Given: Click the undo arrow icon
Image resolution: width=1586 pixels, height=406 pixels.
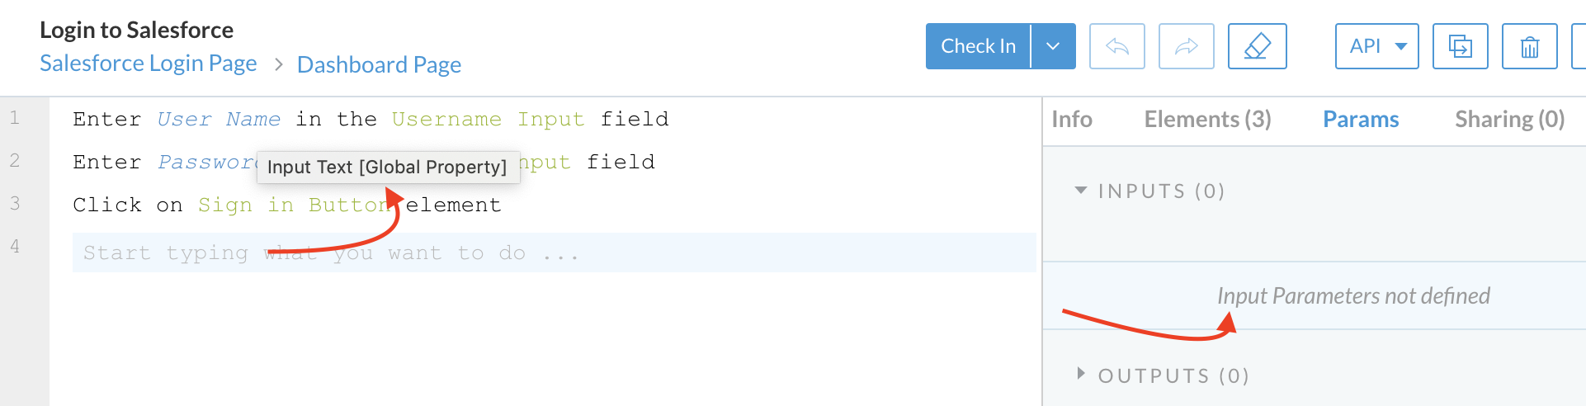Looking at the screenshot, I should [x=1117, y=46].
